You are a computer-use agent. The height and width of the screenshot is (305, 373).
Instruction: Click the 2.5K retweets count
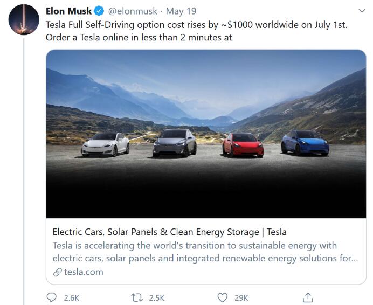pos(157,298)
